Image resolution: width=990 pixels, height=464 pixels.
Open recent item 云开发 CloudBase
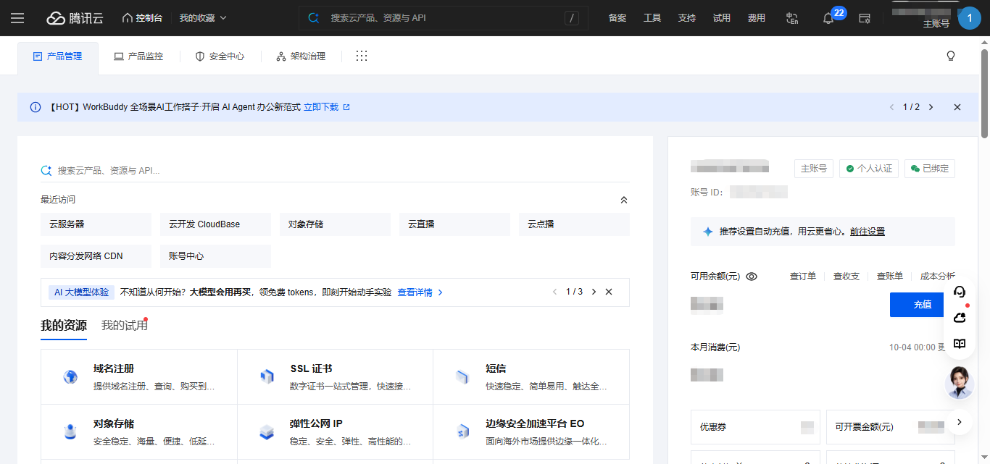[x=215, y=224]
